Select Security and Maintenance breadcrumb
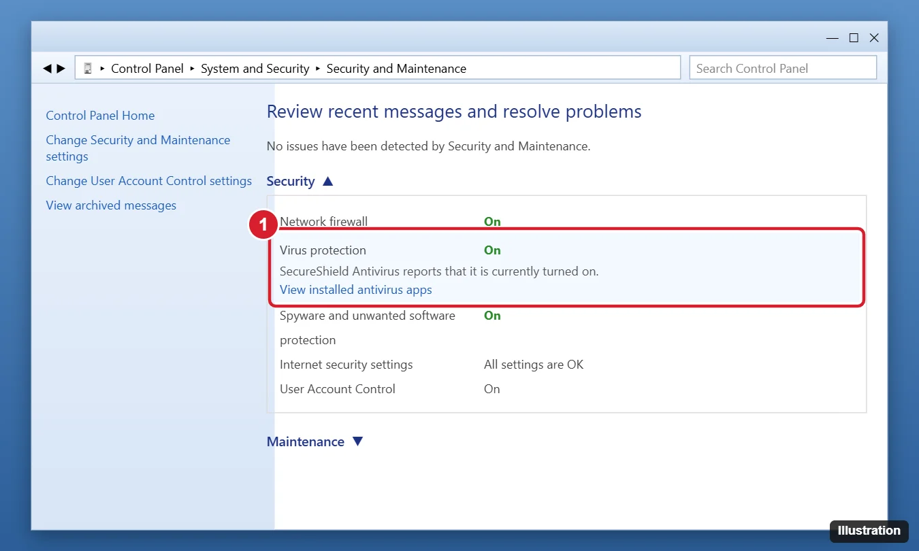 click(396, 69)
